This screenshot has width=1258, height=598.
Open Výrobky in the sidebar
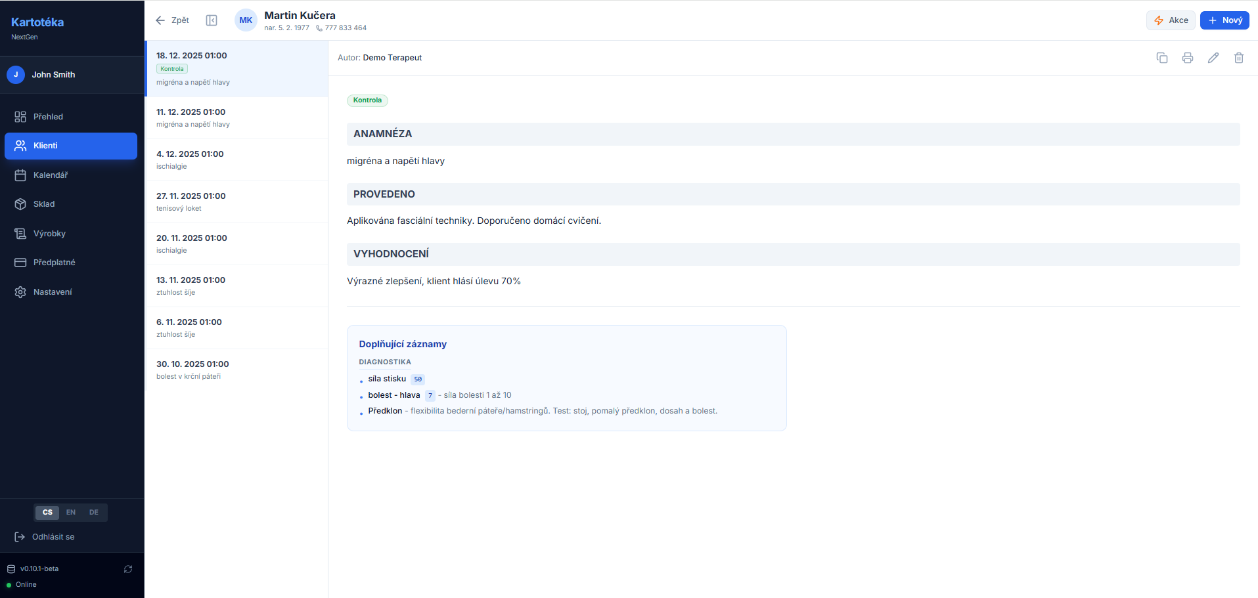(x=71, y=234)
